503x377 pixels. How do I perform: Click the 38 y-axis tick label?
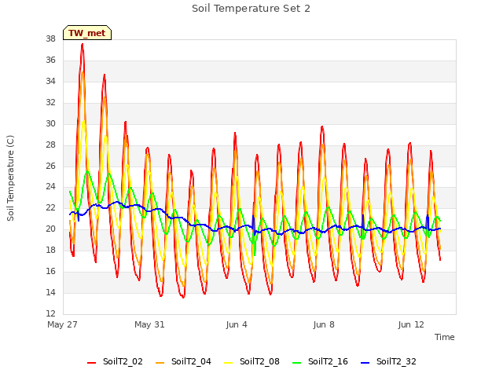tap(50, 39)
